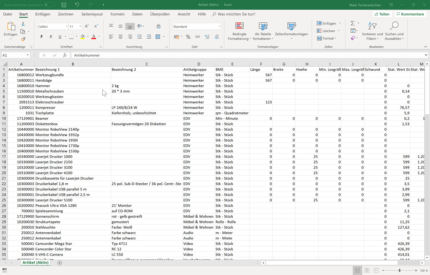This screenshot has width=430, height=275.
Task: Switch to the Einfügen ribbon tab
Action: point(42,14)
